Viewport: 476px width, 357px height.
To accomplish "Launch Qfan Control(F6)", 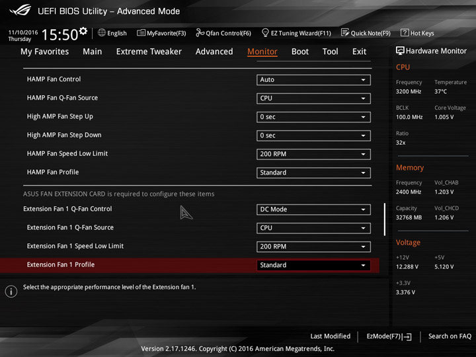I will point(223,33).
